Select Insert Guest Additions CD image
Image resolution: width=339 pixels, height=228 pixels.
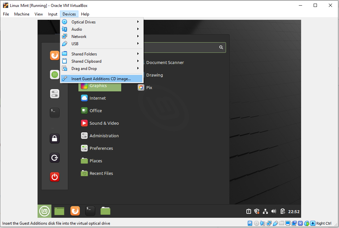pos(101,79)
